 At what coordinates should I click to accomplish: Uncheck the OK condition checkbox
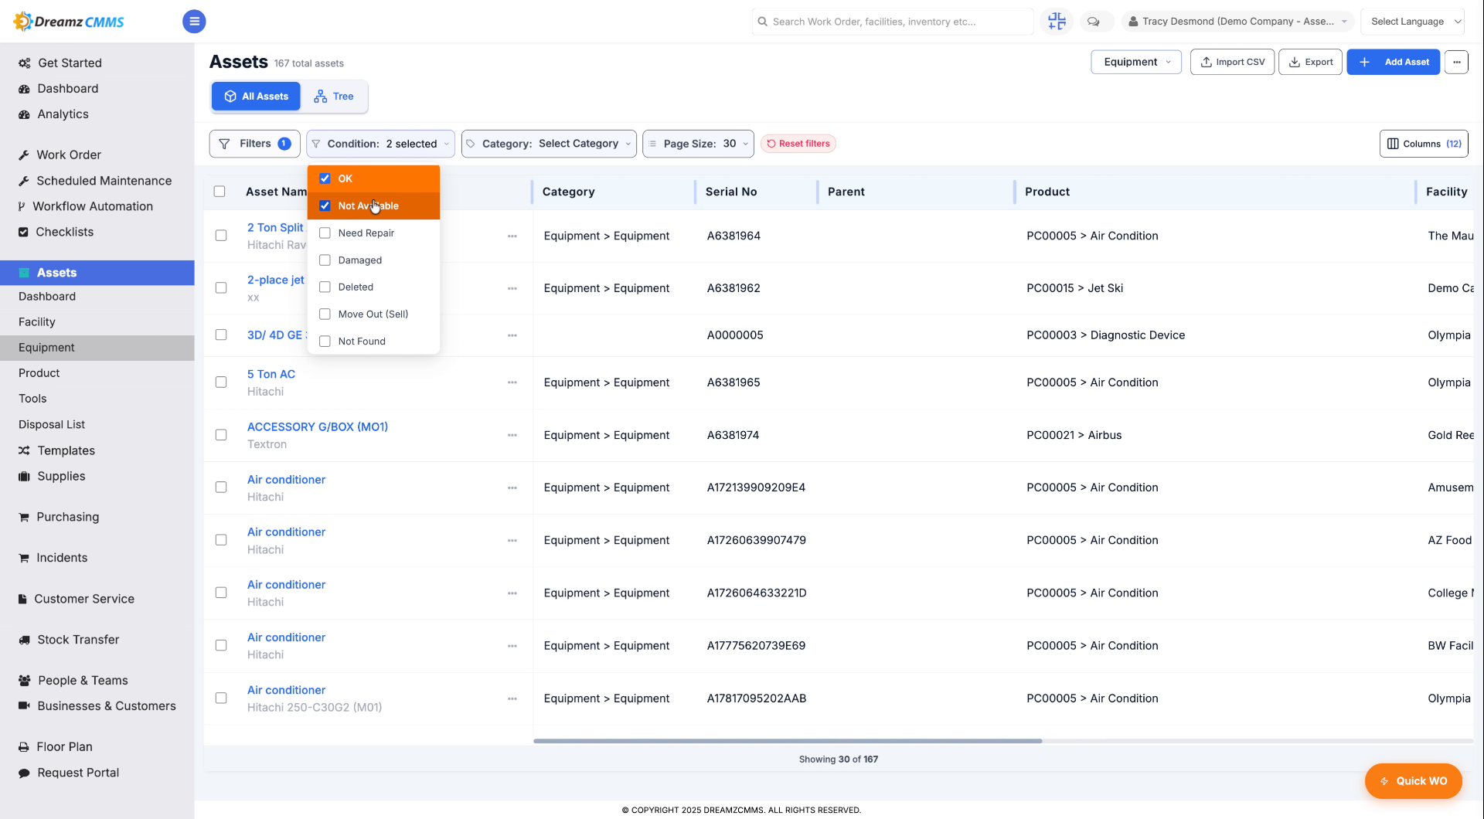tap(325, 178)
